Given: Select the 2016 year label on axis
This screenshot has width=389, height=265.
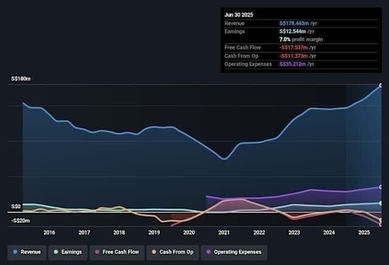Looking at the screenshot, I should point(49,232).
